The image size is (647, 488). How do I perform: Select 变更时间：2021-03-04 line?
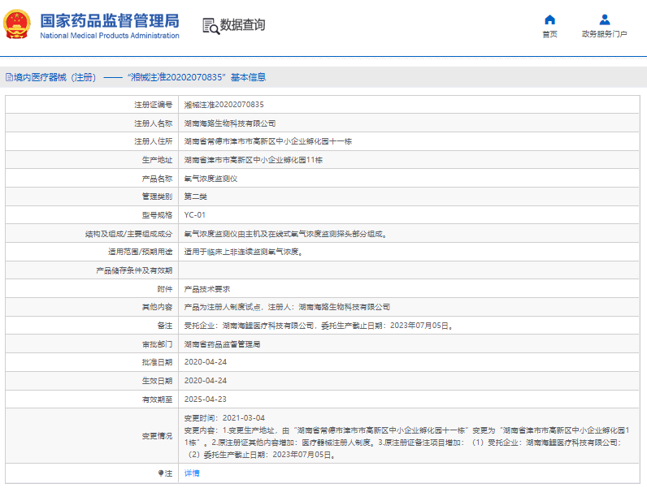tap(224, 418)
